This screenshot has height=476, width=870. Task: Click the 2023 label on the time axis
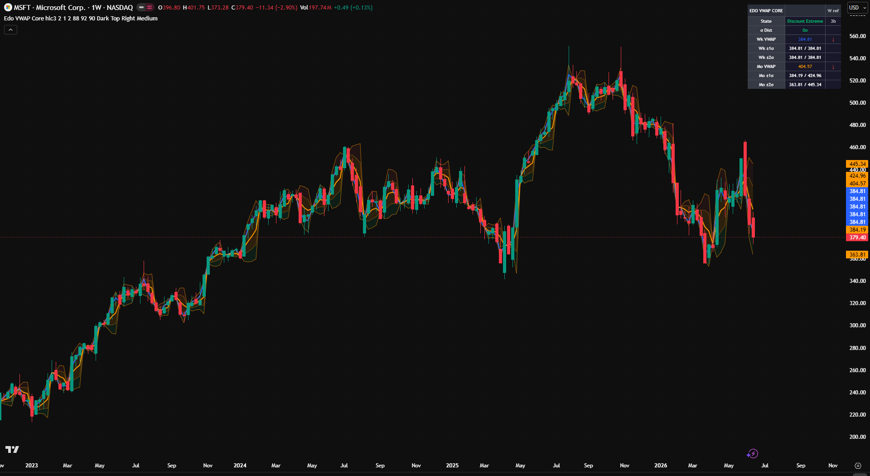pos(32,466)
